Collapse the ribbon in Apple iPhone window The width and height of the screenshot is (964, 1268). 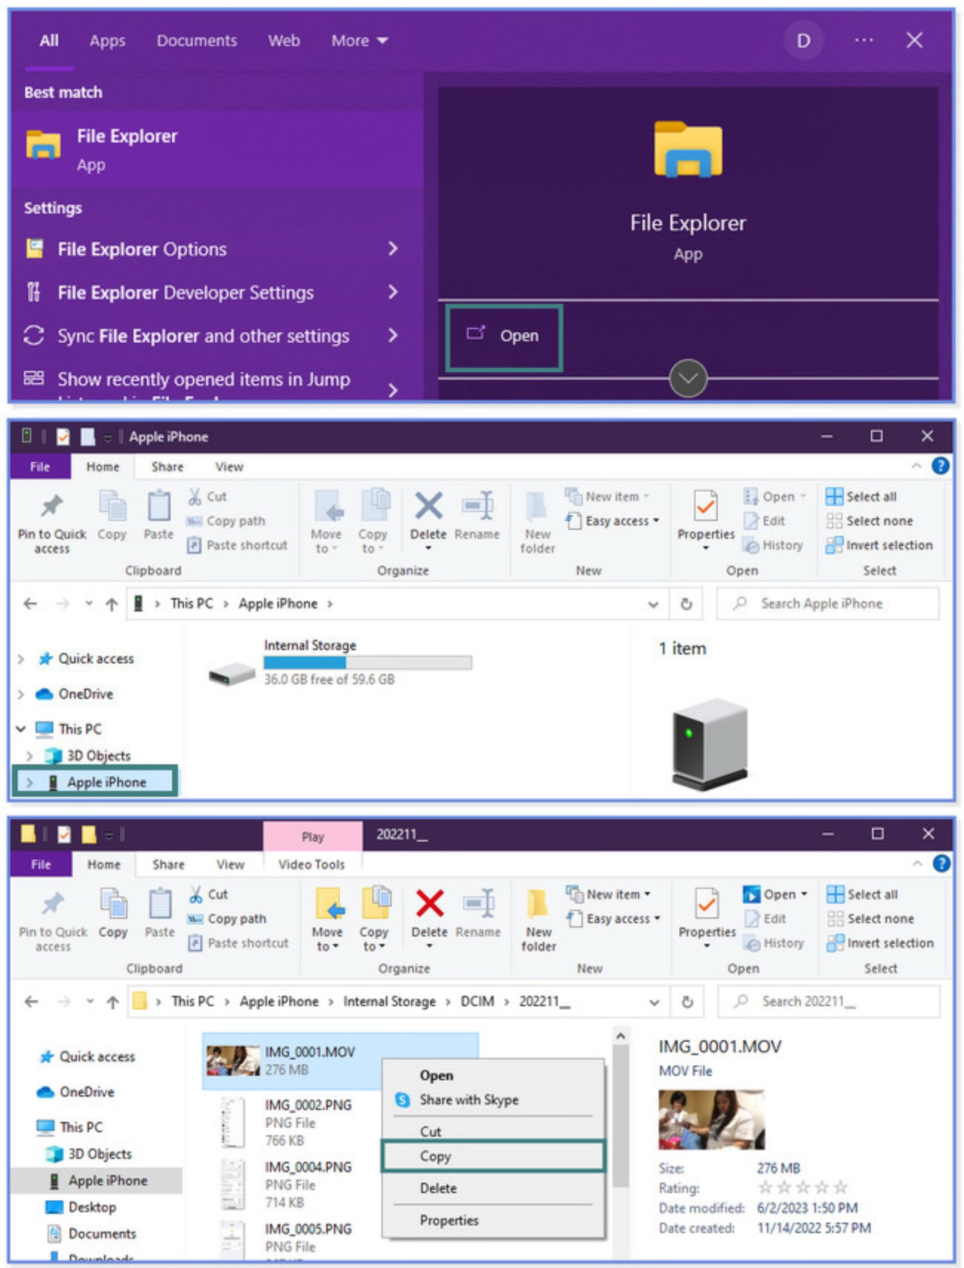pos(916,466)
